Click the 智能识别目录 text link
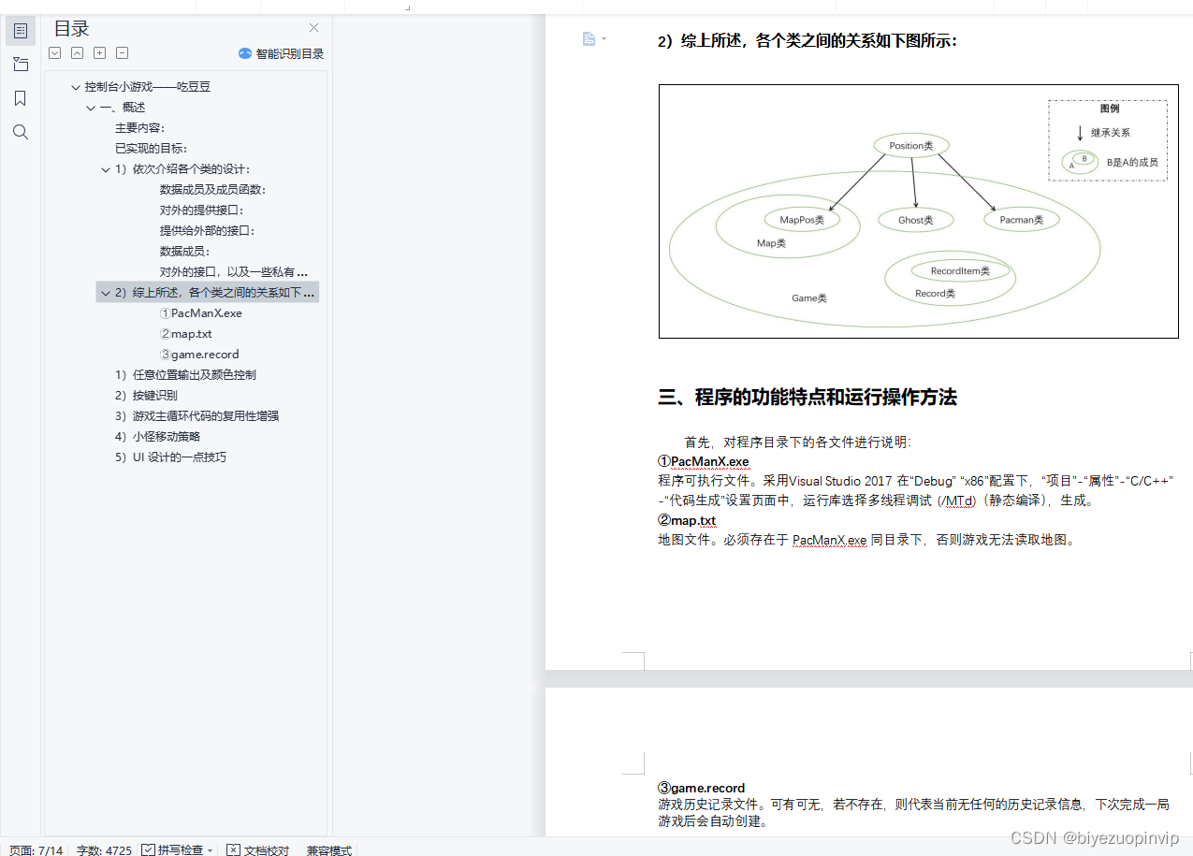 pos(290,54)
